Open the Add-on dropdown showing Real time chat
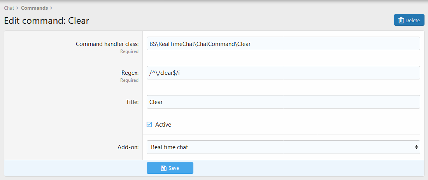Image resolution: width=428 pixels, height=180 pixels. [x=283, y=147]
